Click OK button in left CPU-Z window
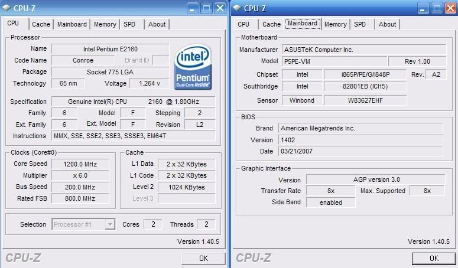The width and height of the screenshot is (458, 268). [x=203, y=259]
